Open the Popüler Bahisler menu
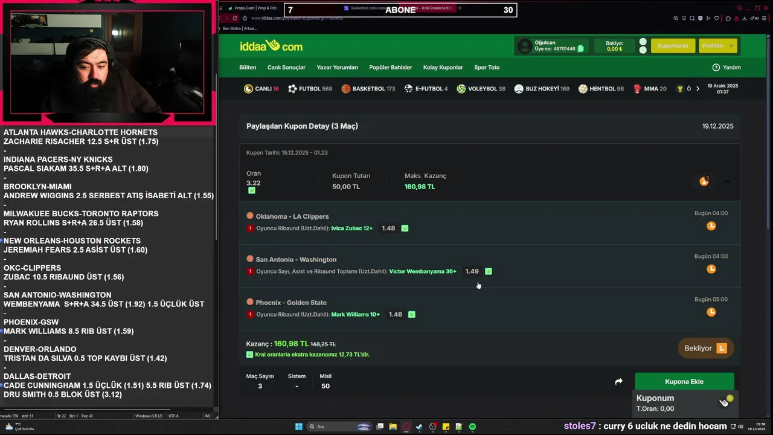This screenshot has height=435, width=773. click(x=391, y=67)
